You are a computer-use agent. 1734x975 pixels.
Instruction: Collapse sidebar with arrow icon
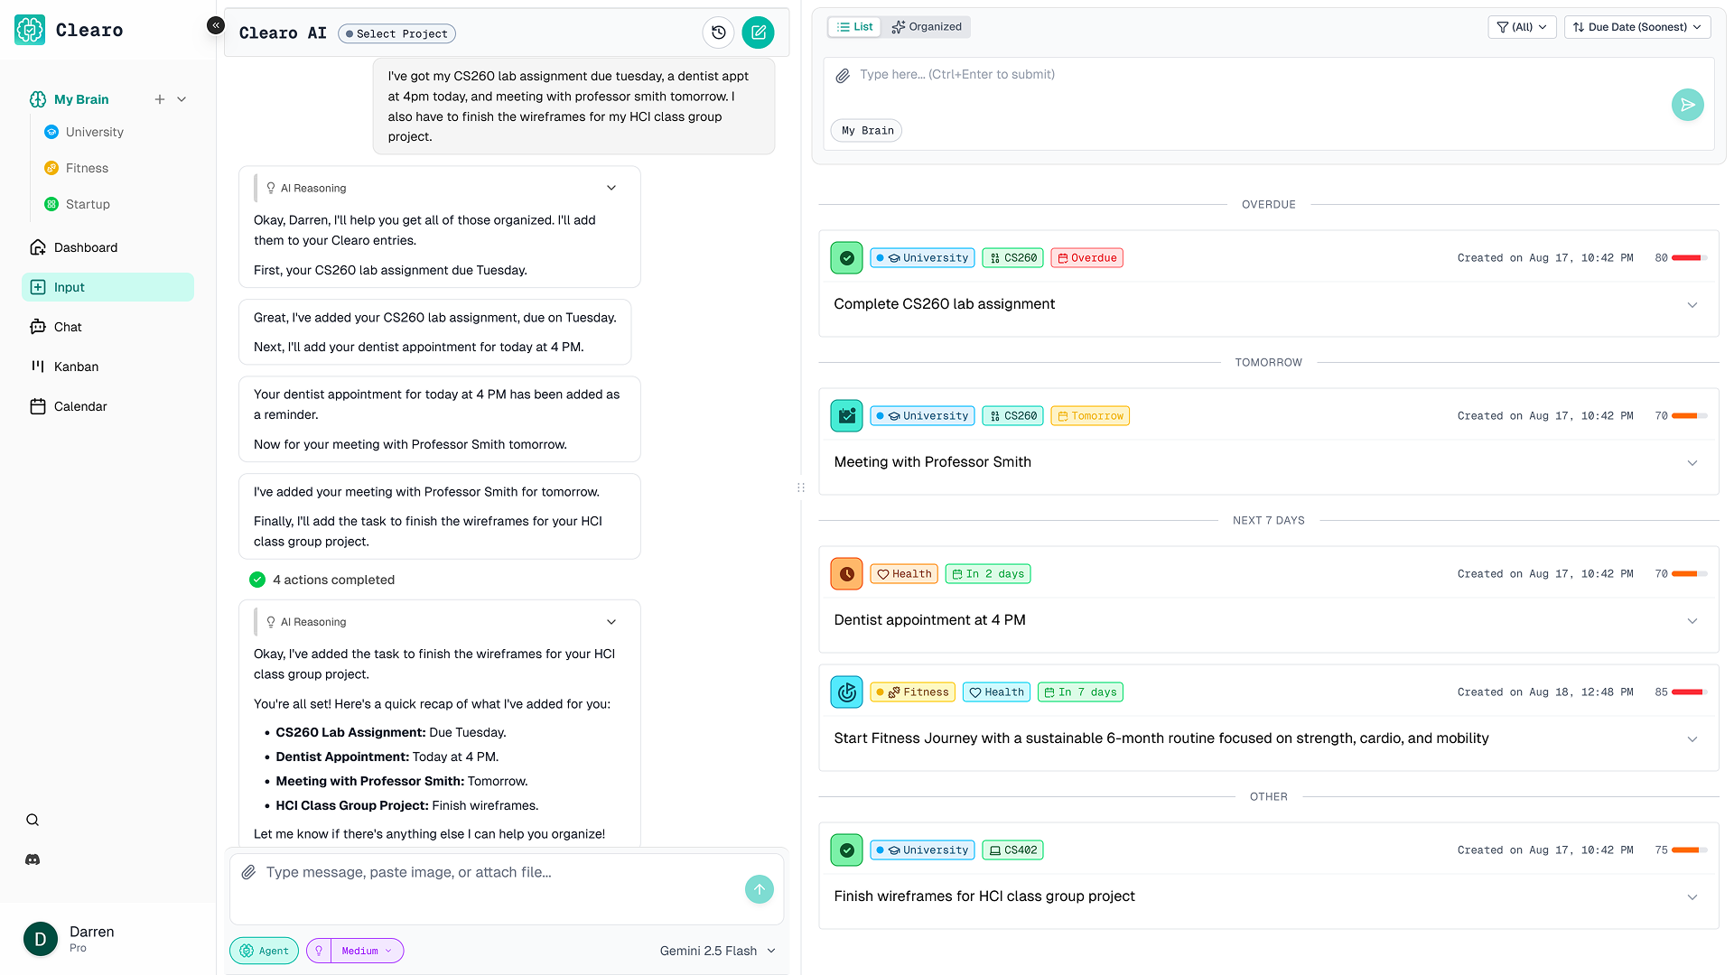215,25
